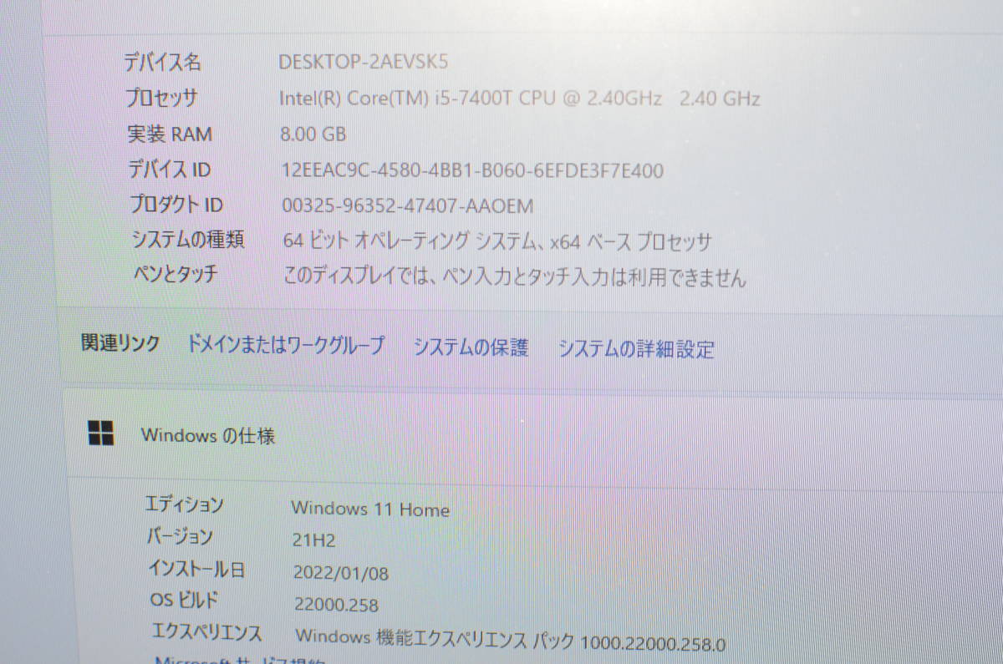Click the エクスペリエンス label

coord(206,632)
